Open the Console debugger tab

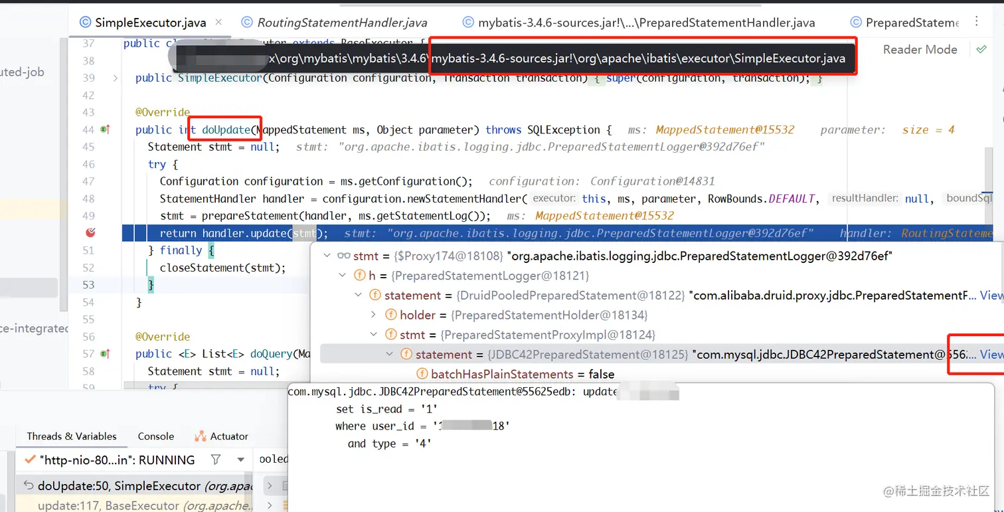point(156,436)
